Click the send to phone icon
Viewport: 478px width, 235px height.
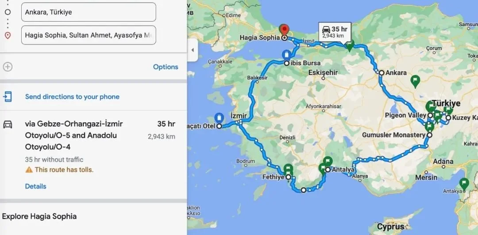pyautogui.click(x=8, y=97)
